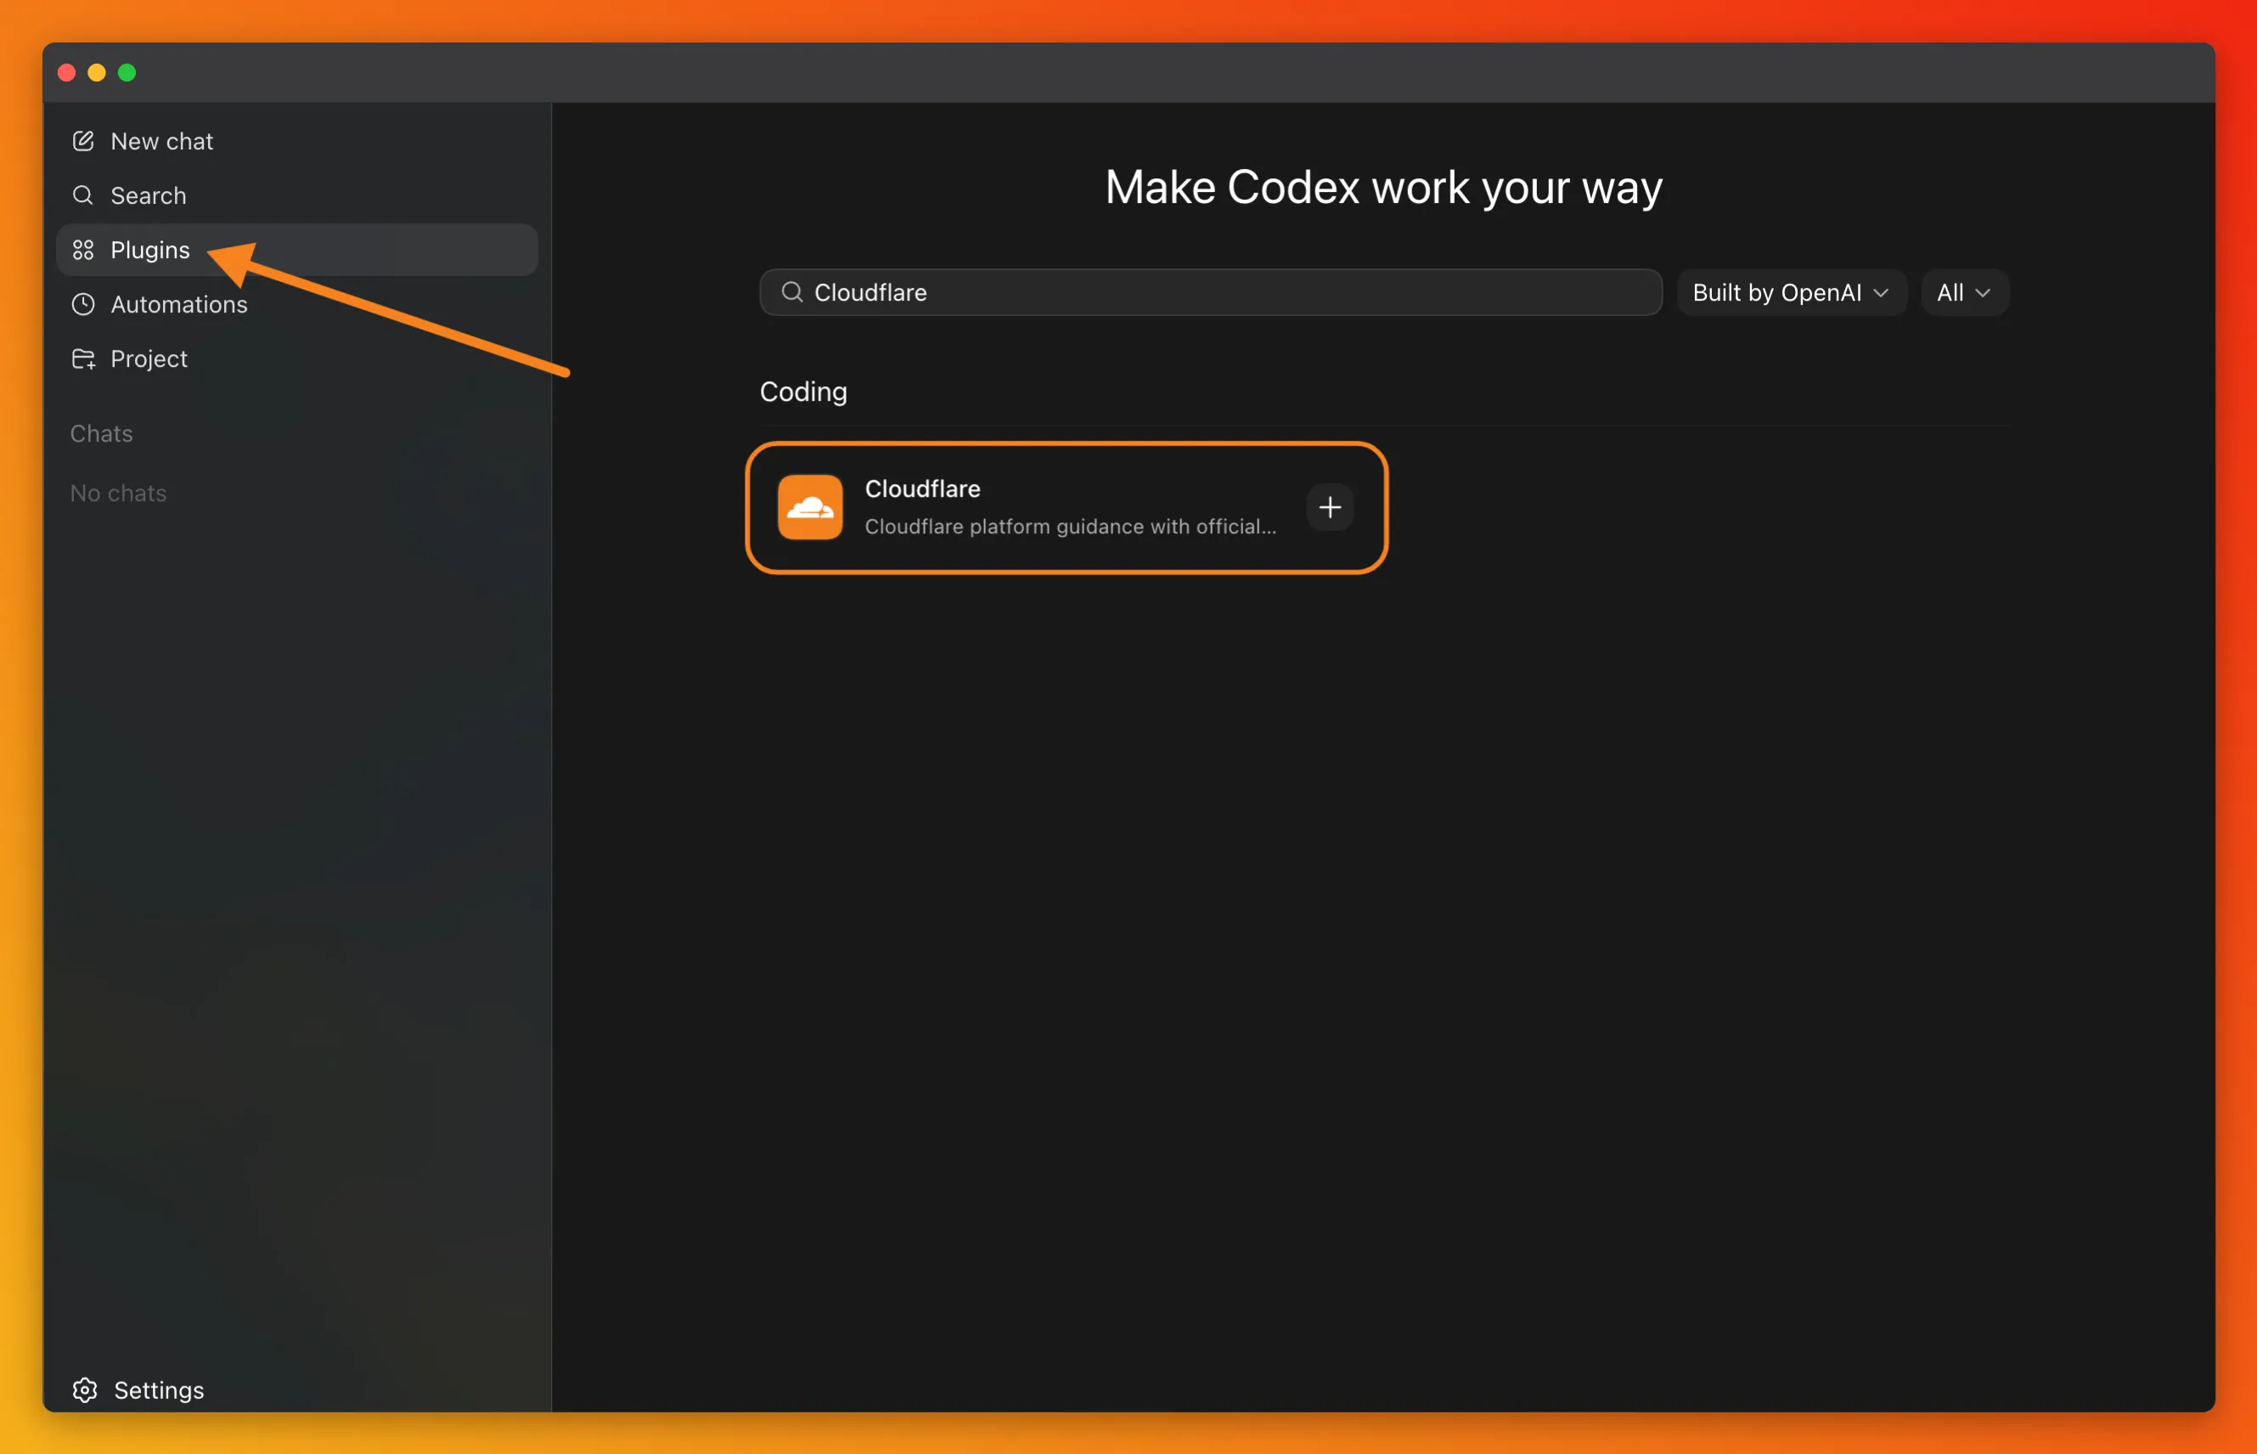The image size is (2257, 1454).
Task: Click the Settings gear icon
Action: click(85, 1389)
